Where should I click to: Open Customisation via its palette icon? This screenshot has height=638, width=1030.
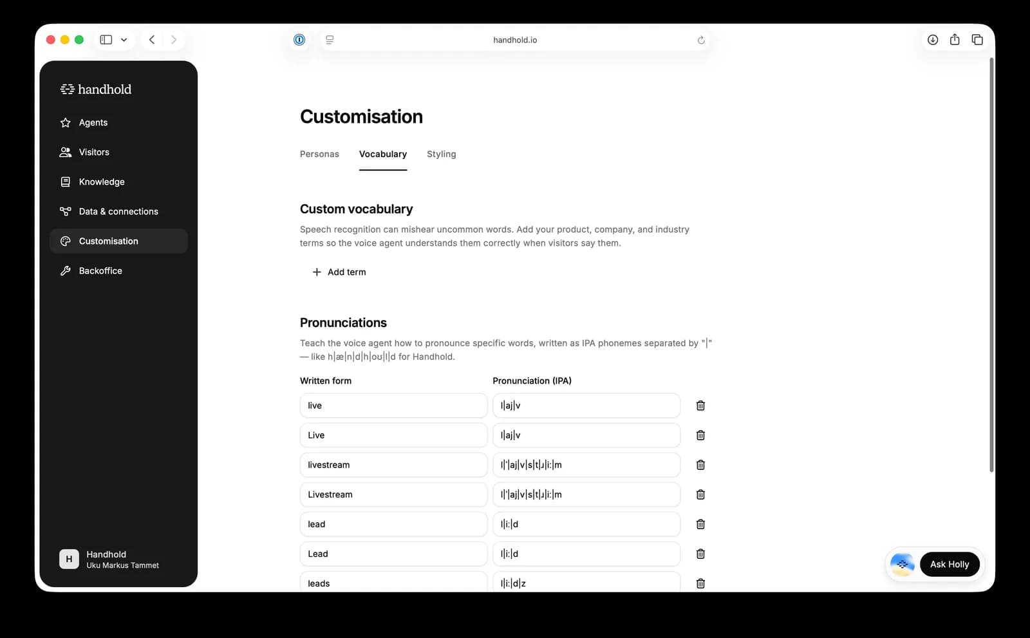65,241
